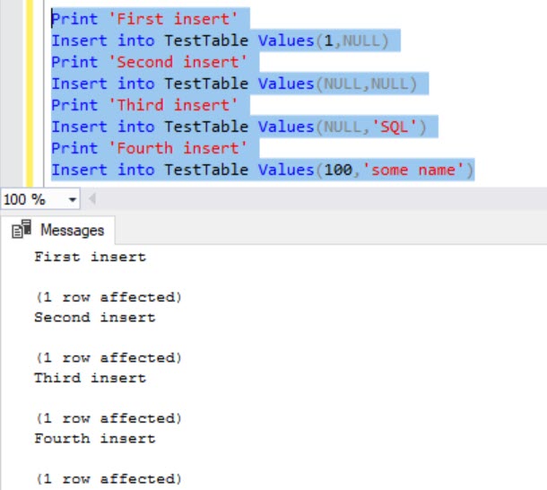Image resolution: width=547 pixels, height=490 pixels.
Task: Open the 100 % zoom dropdown arrow
Action: [73, 199]
